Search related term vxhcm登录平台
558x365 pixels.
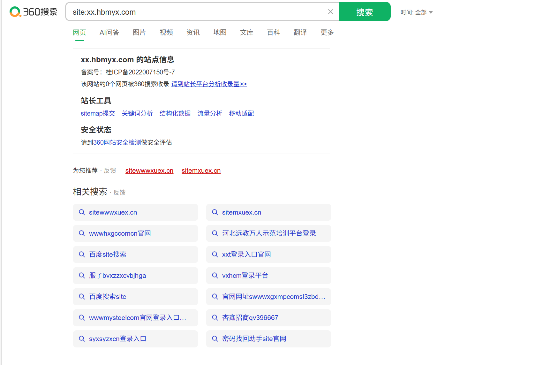point(268,276)
